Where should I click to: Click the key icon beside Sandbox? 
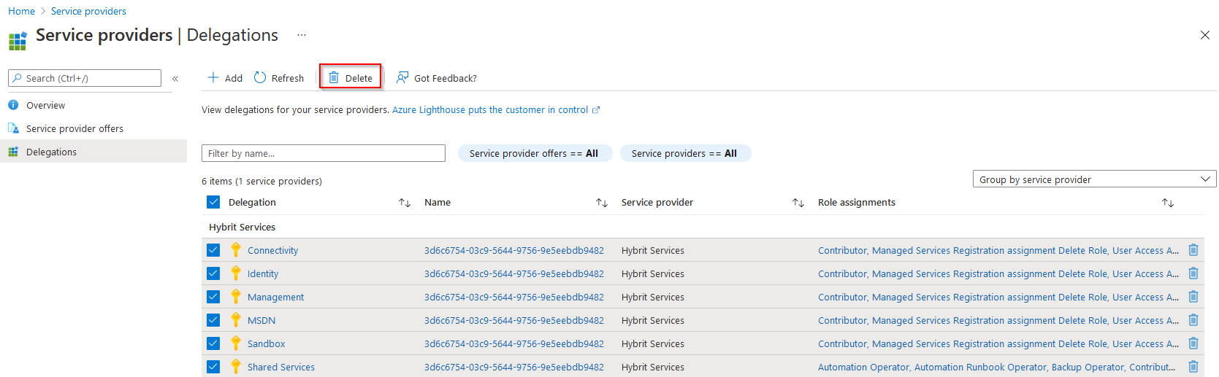[236, 343]
